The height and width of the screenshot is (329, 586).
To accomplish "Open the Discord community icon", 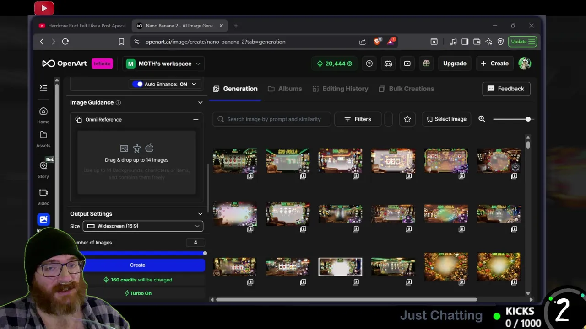I will (388, 64).
